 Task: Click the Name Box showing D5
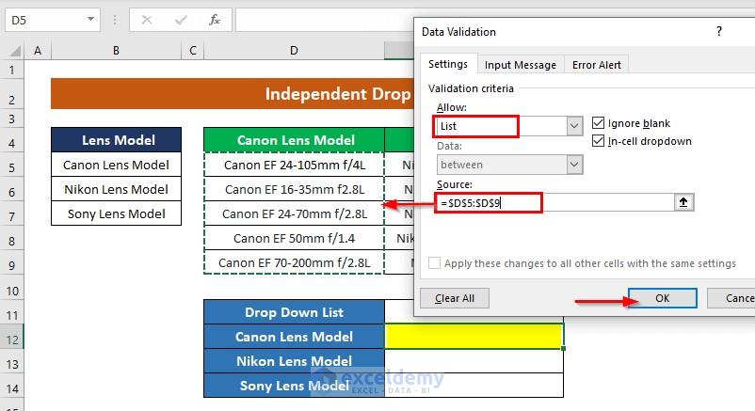44,20
